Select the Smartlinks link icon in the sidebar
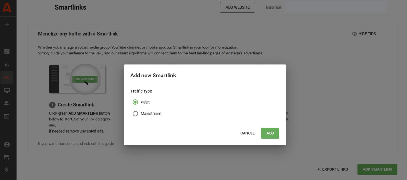The height and width of the screenshot is (180, 407). click(7, 77)
